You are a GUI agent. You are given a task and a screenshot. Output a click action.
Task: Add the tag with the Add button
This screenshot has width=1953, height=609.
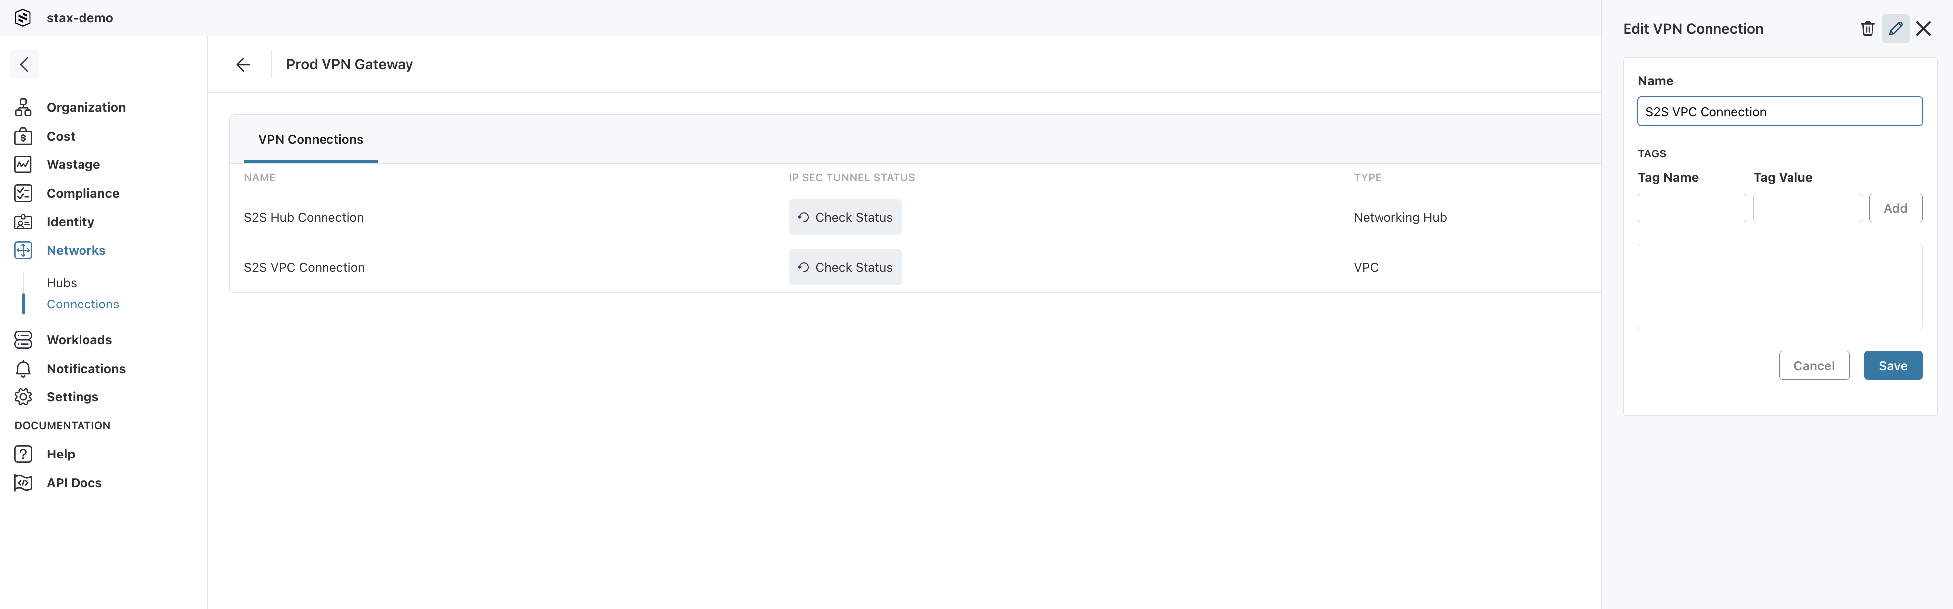[1895, 208]
